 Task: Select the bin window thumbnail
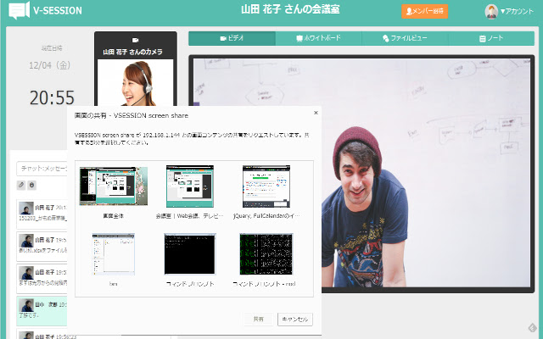(113, 254)
